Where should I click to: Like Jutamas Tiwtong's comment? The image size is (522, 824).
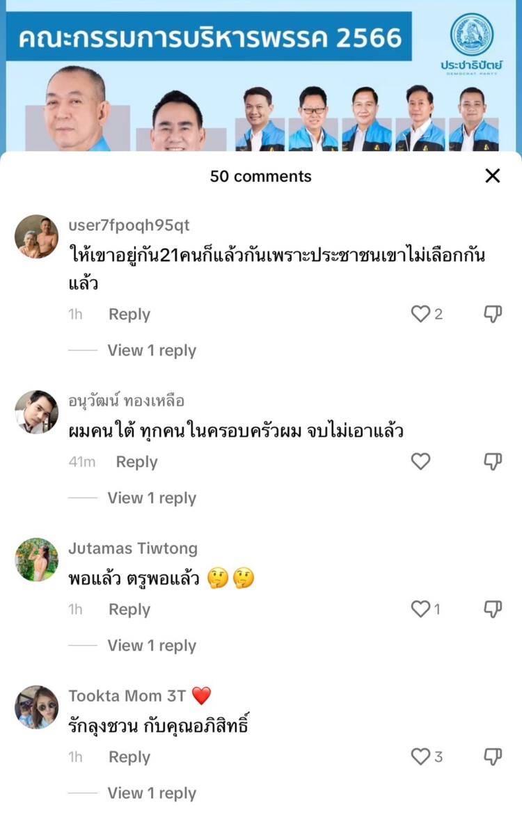[x=420, y=609]
